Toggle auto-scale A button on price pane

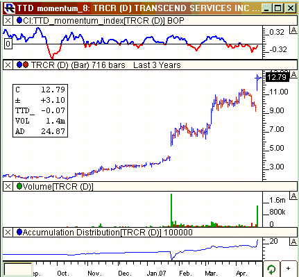tap(293, 74)
